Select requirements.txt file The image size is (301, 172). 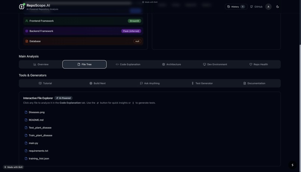38,151
